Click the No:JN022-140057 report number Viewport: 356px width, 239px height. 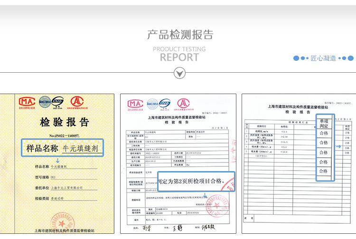point(64,136)
